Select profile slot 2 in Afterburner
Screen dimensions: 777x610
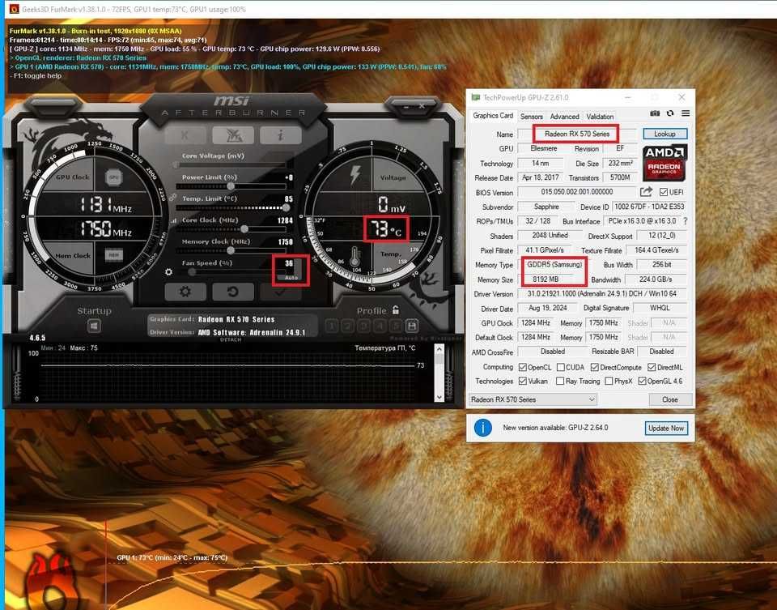(348, 326)
